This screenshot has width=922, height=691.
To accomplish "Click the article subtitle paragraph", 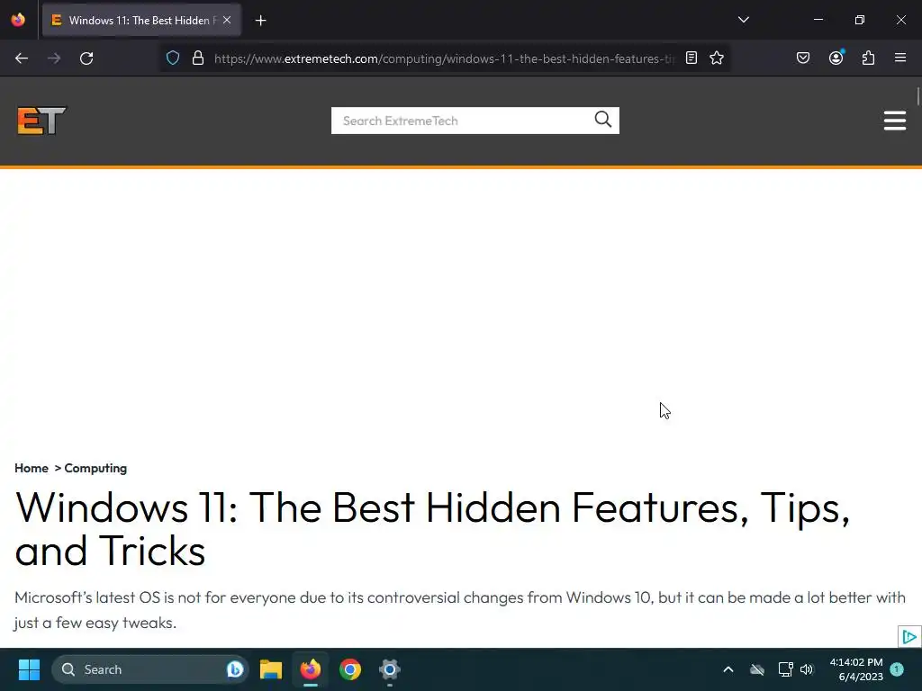I will point(460,610).
